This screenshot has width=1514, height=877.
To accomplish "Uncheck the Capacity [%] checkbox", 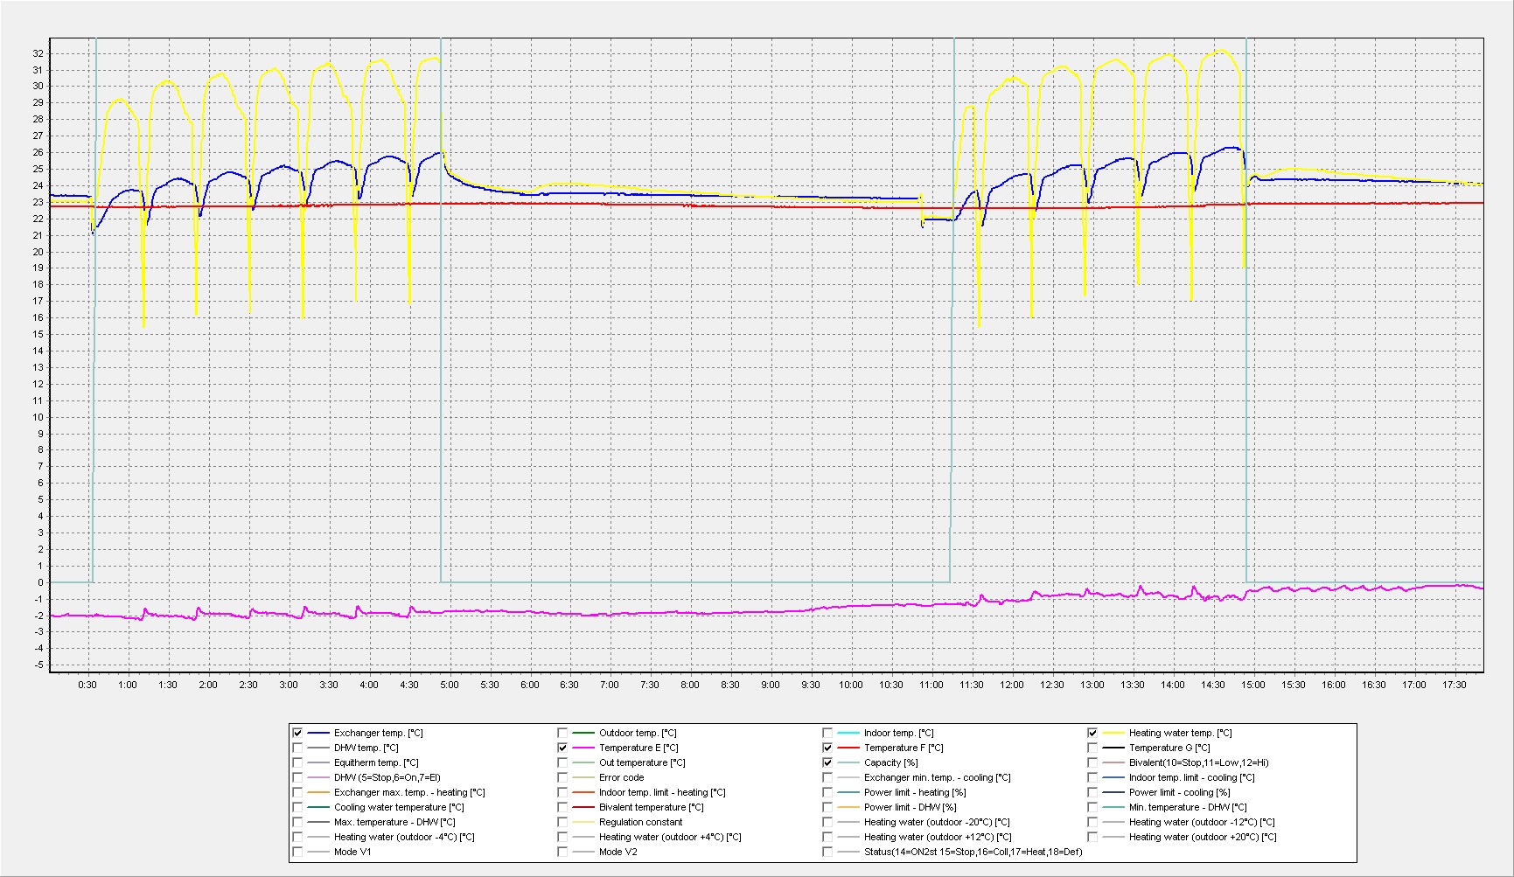I will click(827, 762).
